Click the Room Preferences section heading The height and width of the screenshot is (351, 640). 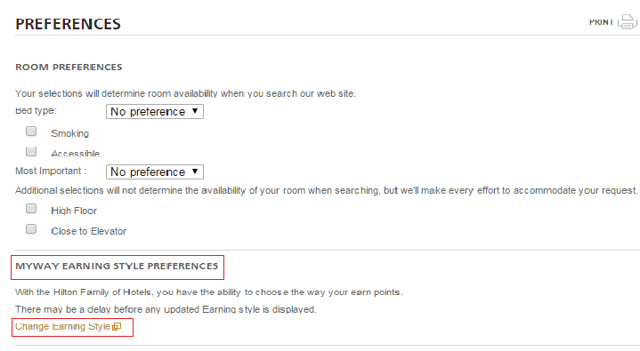click(69, 68)
